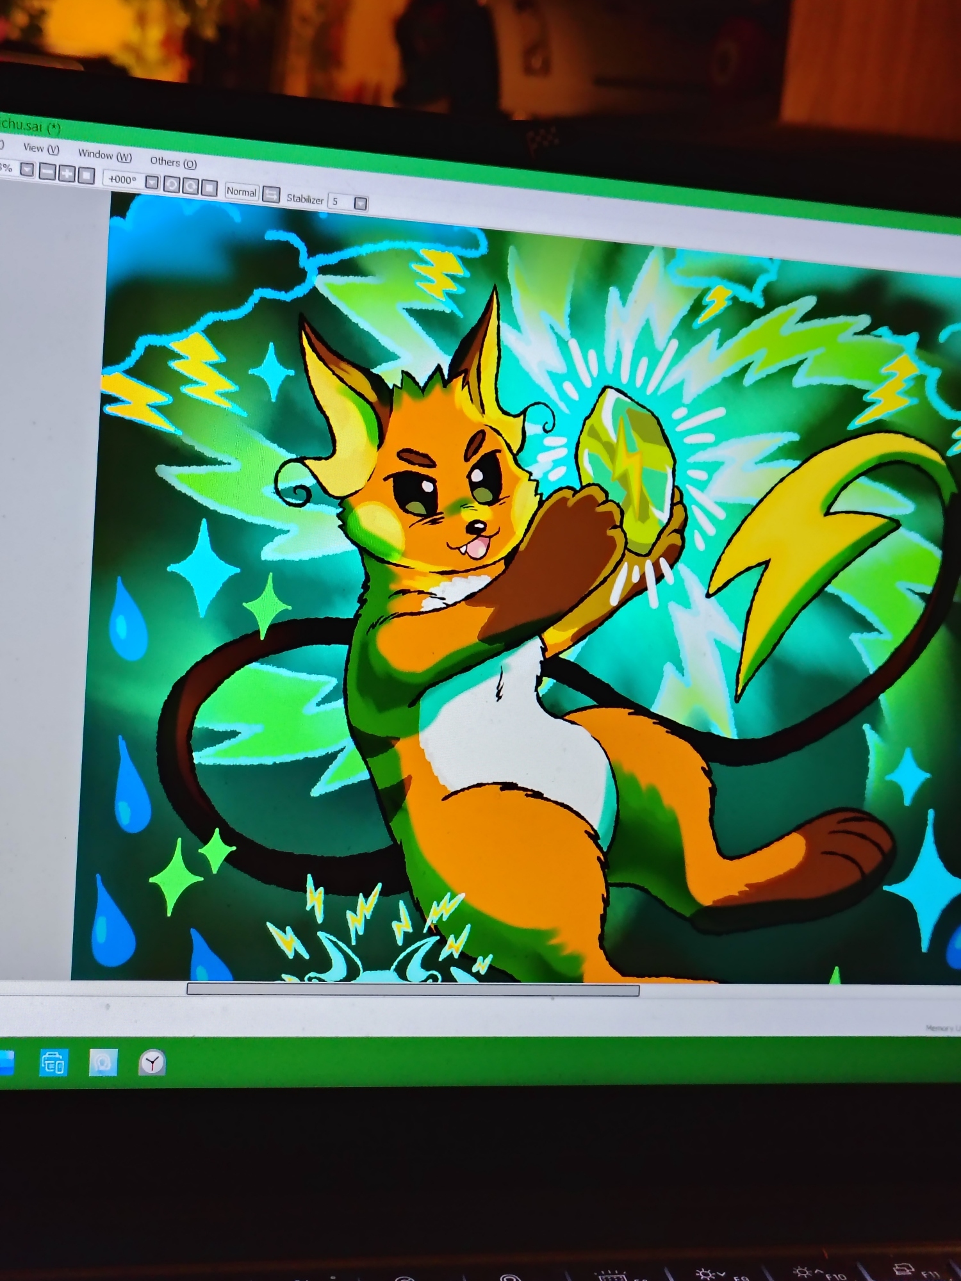Screen dimensions: 961x1281
Task: Click the zoom in plus button
Action: coord(67,174)
